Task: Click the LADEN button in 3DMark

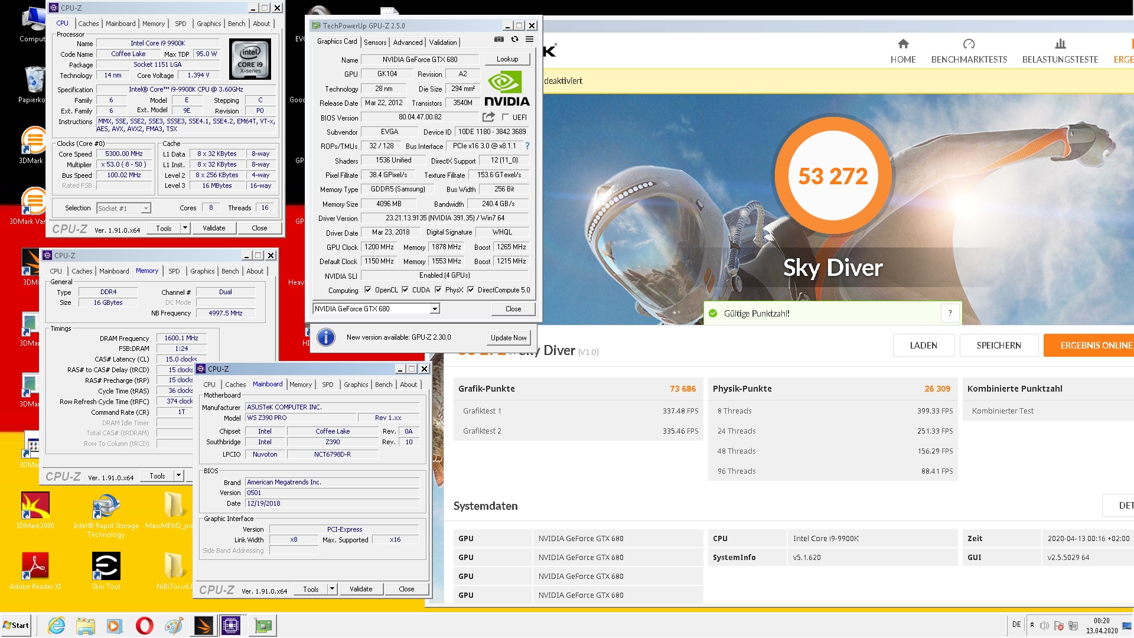Action: (x=924, y=346)
